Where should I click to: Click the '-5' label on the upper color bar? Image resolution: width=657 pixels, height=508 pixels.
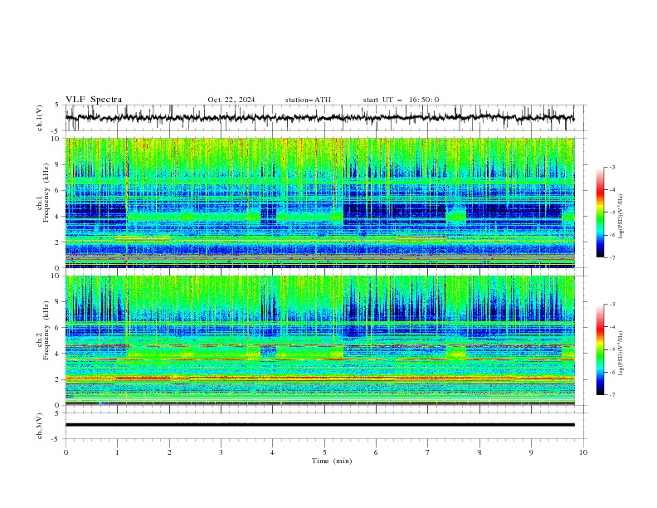[x=611, y=212]
